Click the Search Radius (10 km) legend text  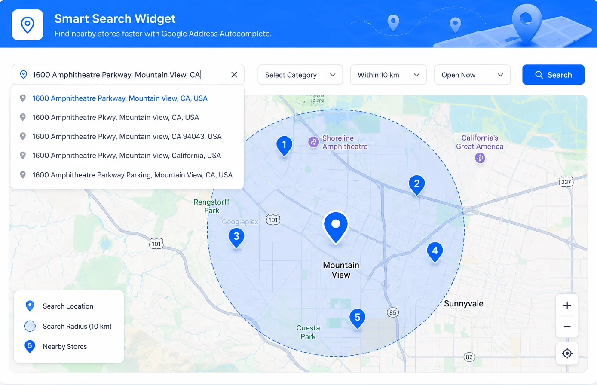click(77, 326)
